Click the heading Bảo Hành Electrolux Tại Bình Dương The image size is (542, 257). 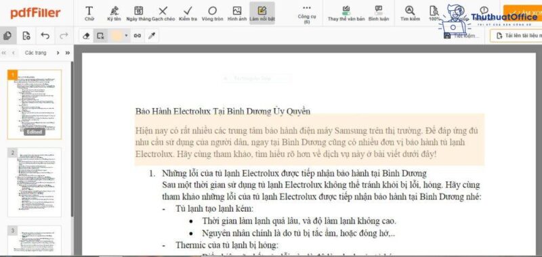pyautogui.click(x=223, y=111)
